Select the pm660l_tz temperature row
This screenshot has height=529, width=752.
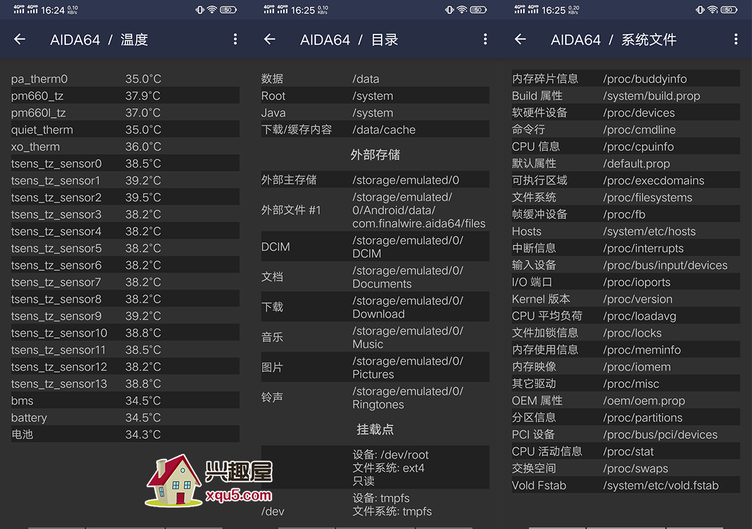coord(125,113)
